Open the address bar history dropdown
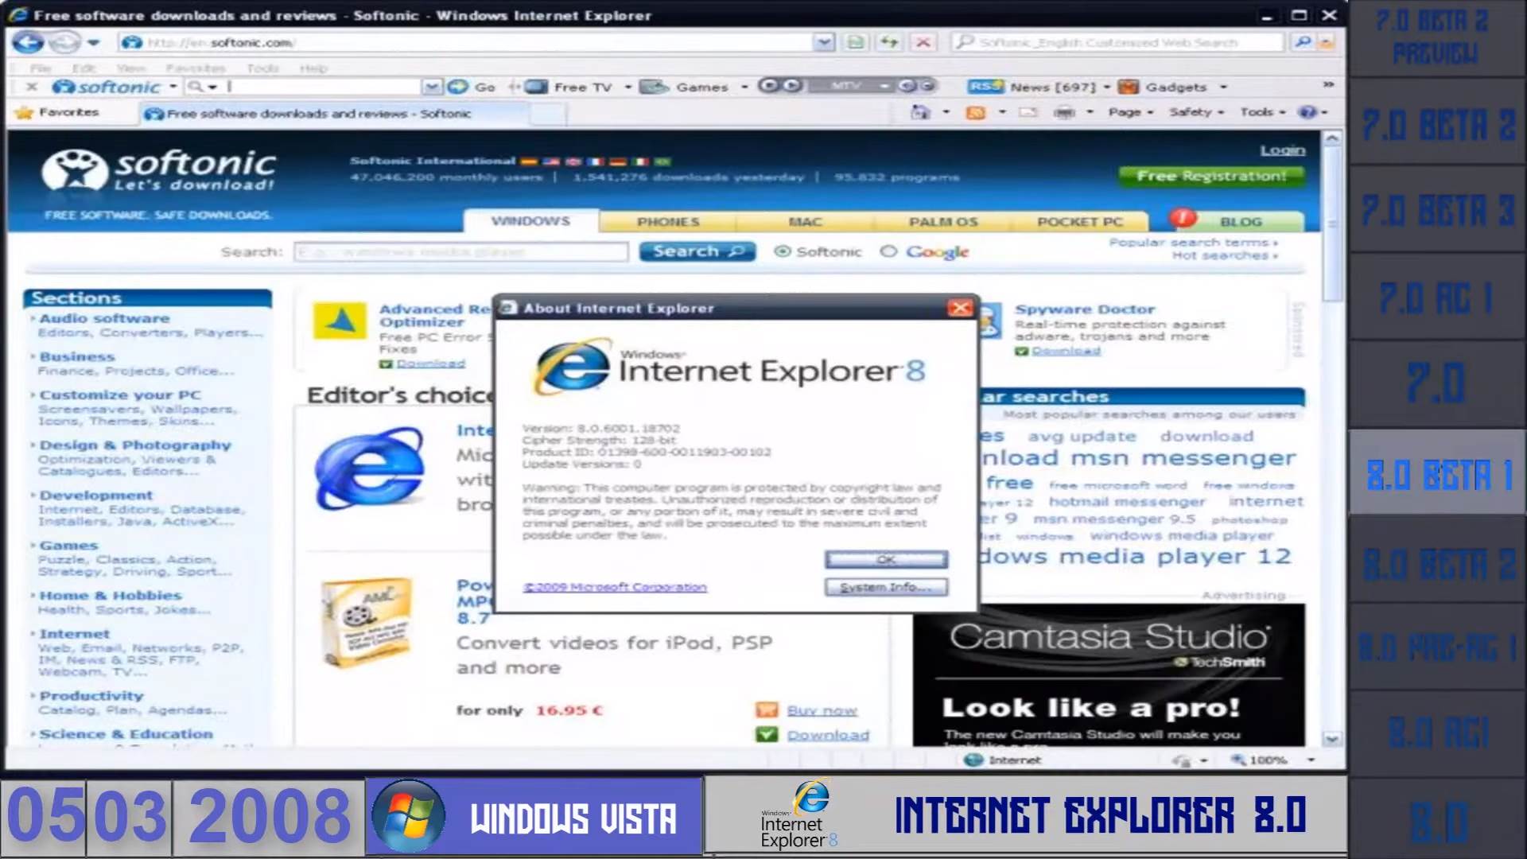 pos(822,42)
